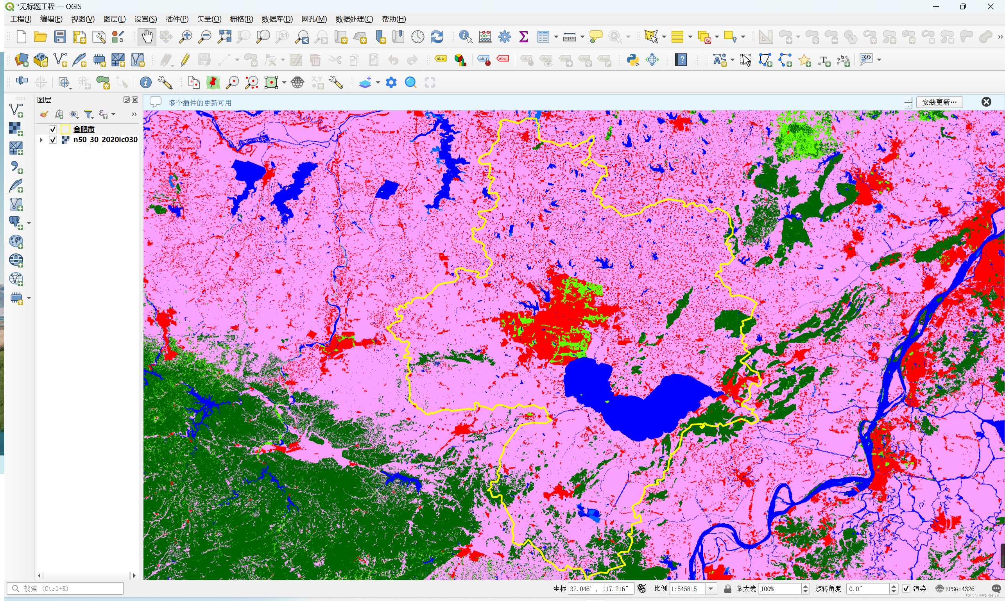Click Add Vector Layer in side toolbar
Image resolution: width=1005 pixels, height=601 pixels.
point(16,110)
